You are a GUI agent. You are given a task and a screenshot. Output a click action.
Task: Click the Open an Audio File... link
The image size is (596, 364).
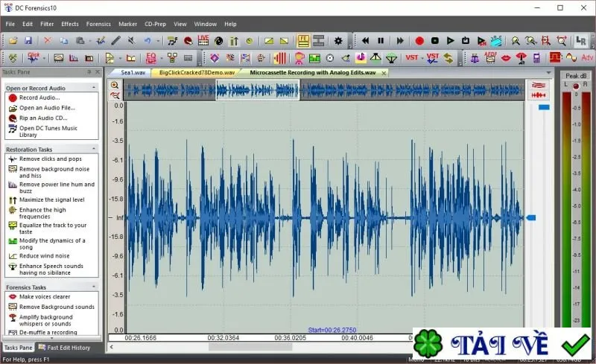pos(47,108)
